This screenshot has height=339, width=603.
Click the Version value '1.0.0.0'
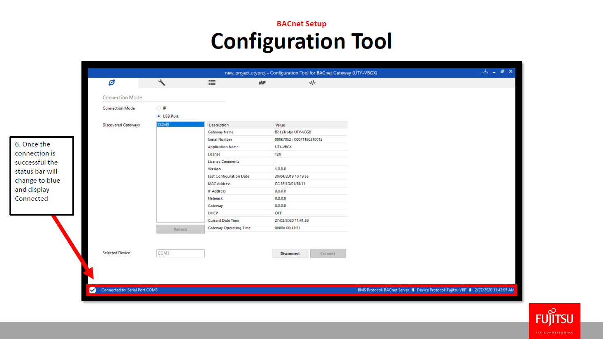[x=280, y=169]
